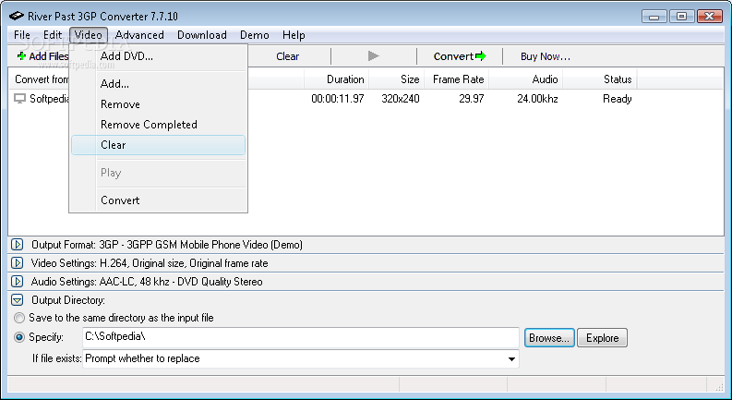Click the output path input field

coord(301,337)
